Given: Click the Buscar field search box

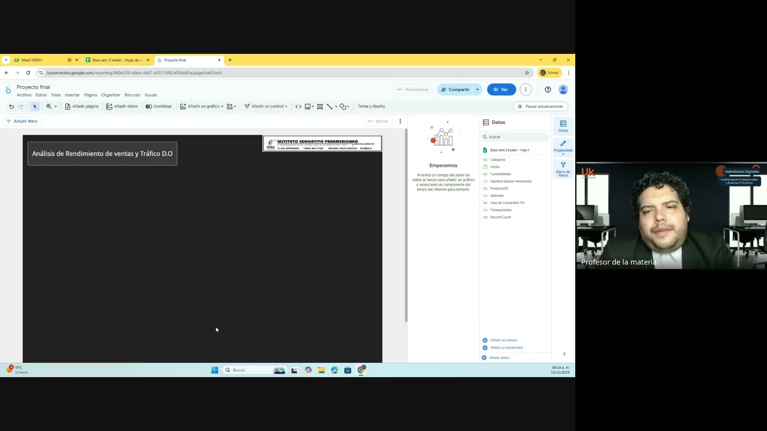Looking at the screenshot, I should pyautogui.click(x=515, y=137).
